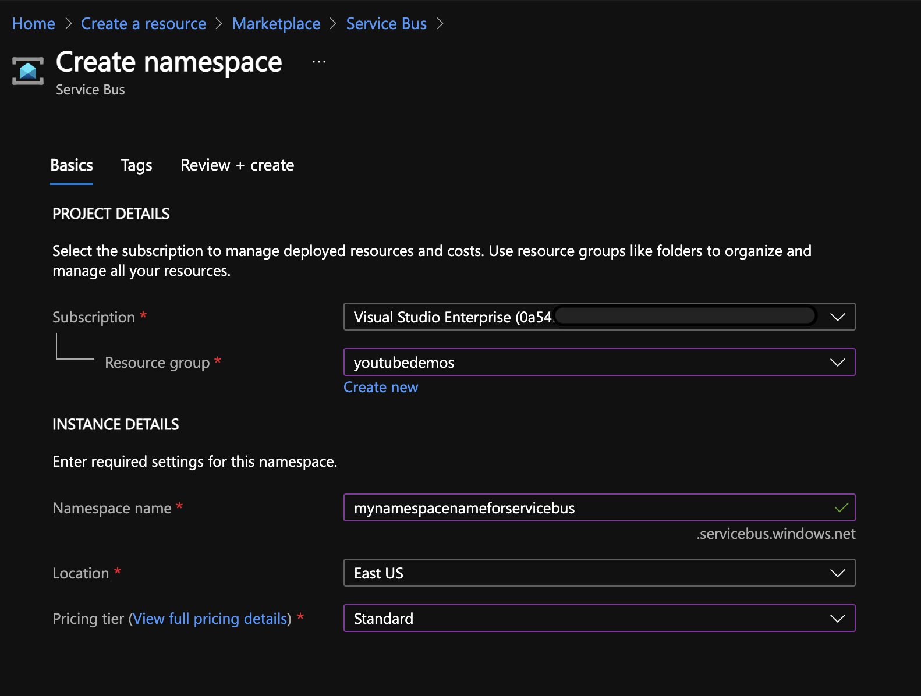Switch to the Tags tab
Viewport: 921px width, 696px height.
tap(136, 165)
